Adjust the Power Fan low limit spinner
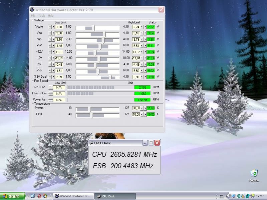Screen dimensions: 267x200 51,100
